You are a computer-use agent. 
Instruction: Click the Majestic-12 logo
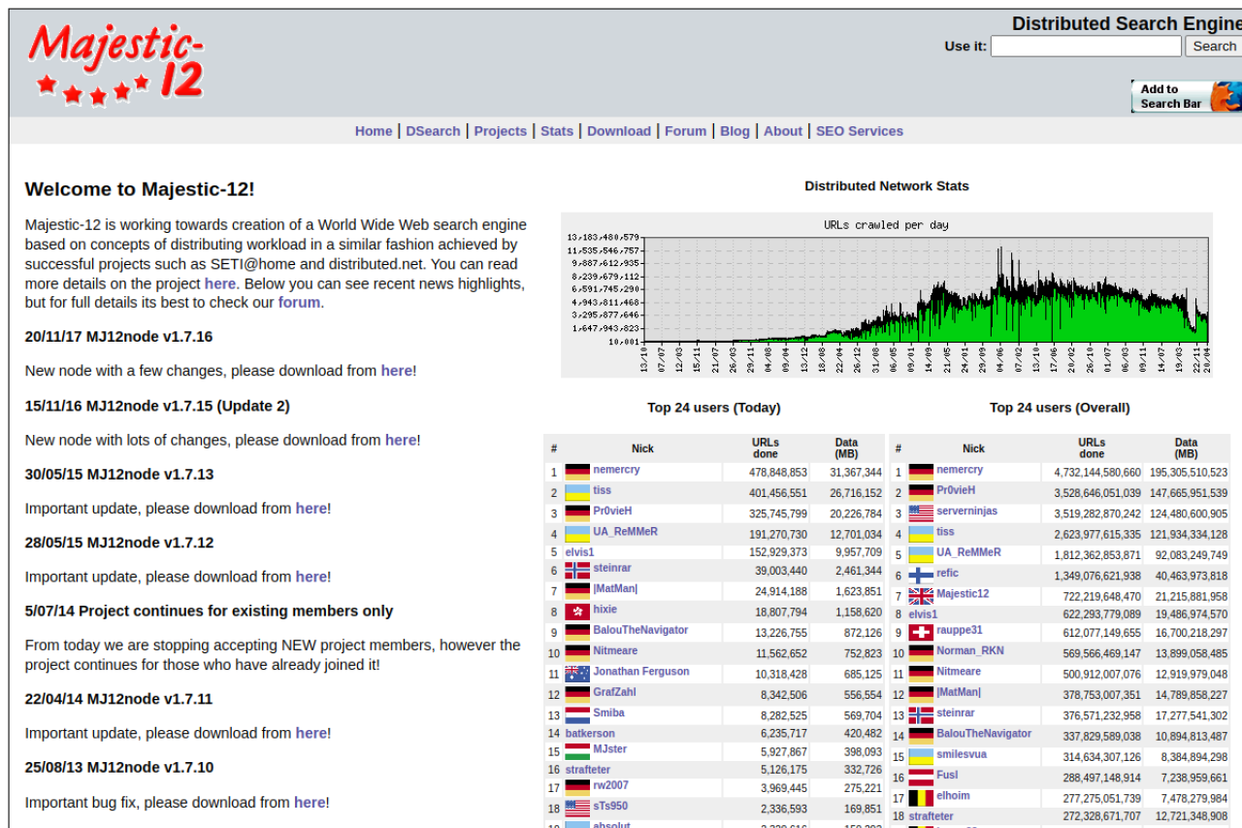tap(116, 63)
